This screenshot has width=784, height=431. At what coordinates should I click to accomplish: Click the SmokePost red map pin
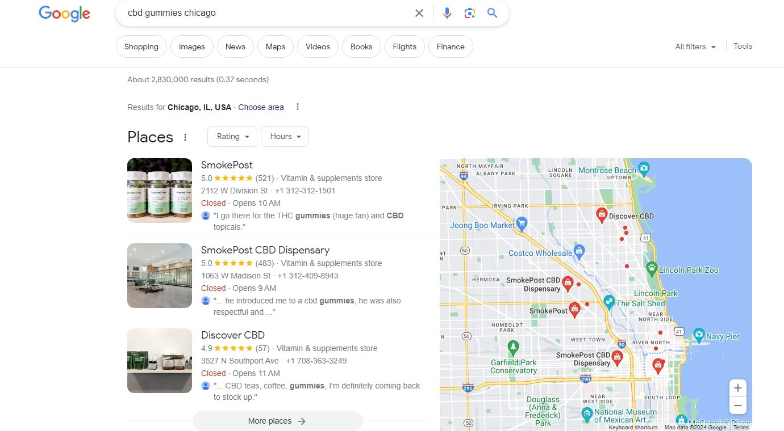tap(574, 310)
